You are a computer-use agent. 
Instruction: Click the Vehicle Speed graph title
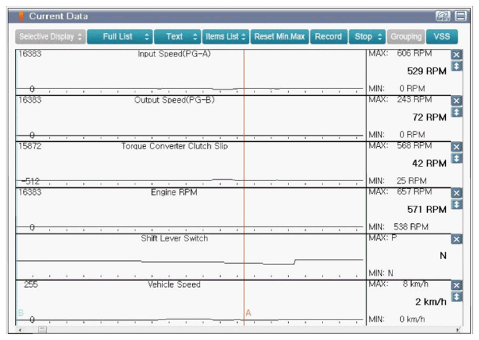pyautogui.click(x=174, y=284)
